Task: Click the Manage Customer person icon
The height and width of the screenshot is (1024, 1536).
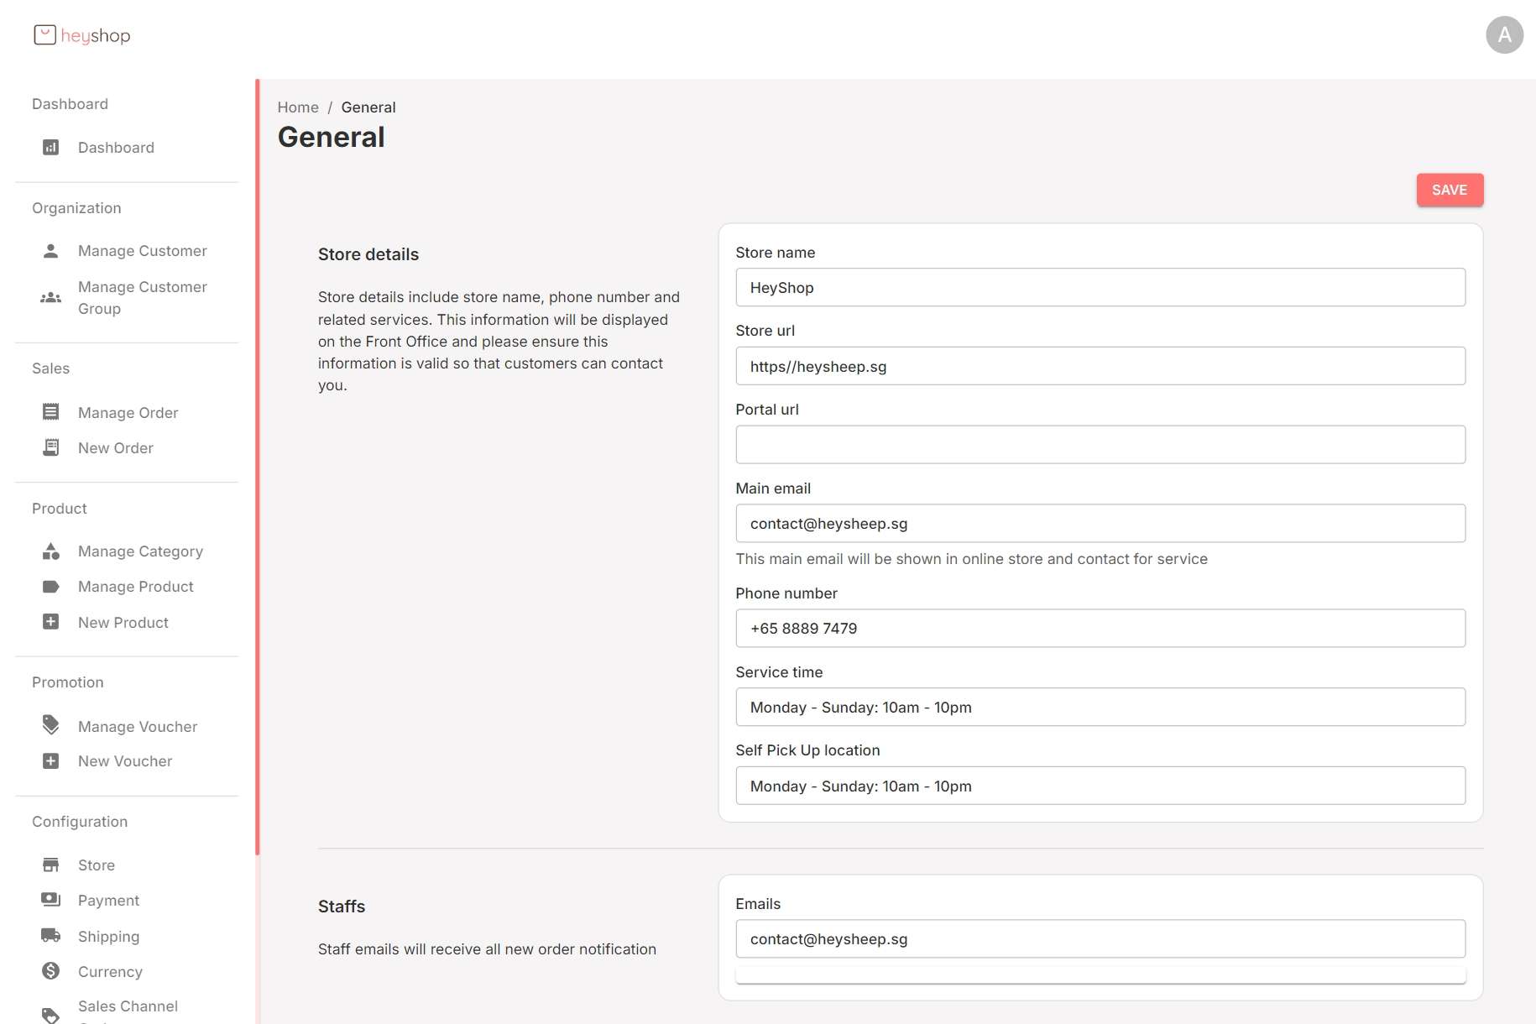Action: [50, 251]
